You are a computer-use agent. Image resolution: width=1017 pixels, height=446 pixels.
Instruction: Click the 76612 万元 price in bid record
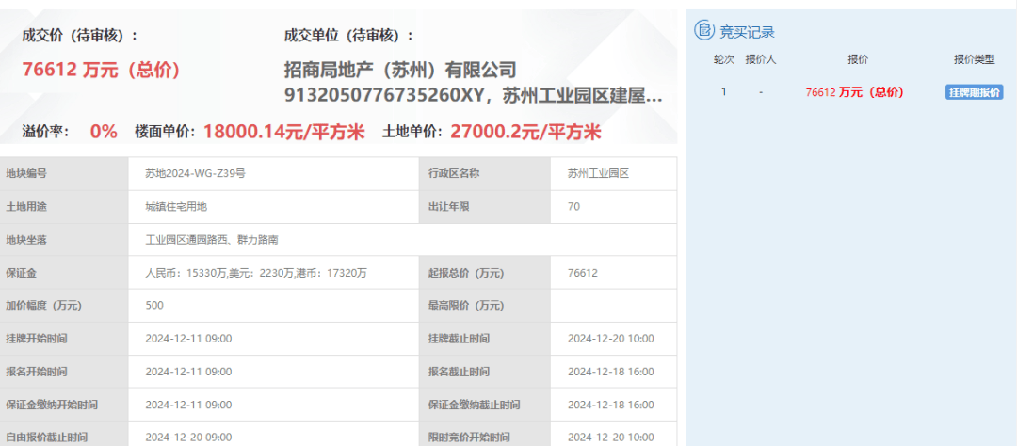854,93
